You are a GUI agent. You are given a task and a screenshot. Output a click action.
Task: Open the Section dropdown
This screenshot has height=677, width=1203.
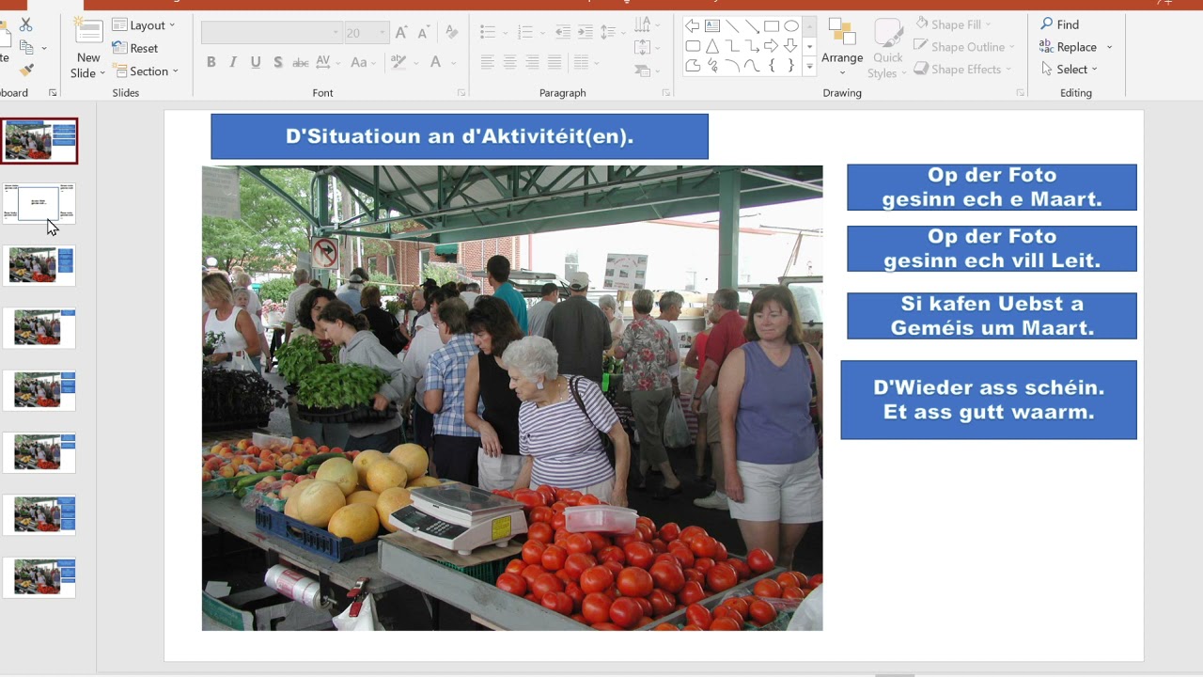146,71
